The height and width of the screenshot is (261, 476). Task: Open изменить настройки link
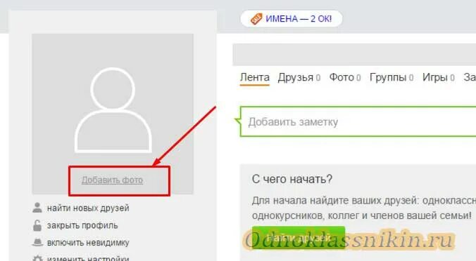[88, 259]
